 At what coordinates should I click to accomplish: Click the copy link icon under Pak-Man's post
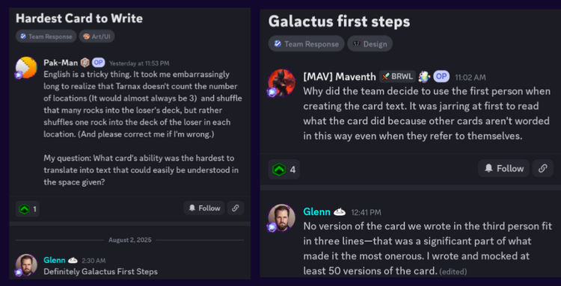236,208
